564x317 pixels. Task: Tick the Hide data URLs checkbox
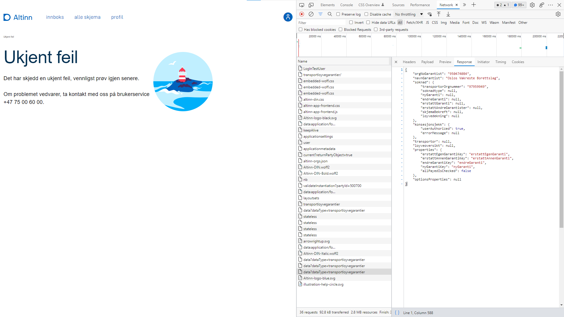368,22
